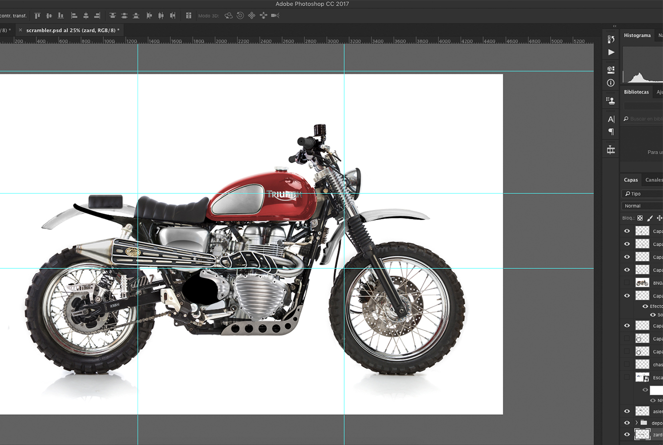
Task: Open the cube-and-bars panel icon in dock
Action: (611, 69)
